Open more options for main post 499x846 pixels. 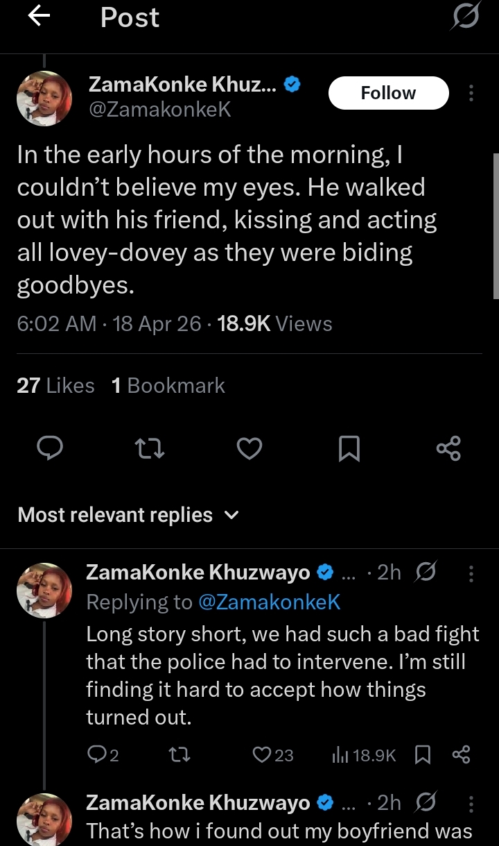point(471,93)
